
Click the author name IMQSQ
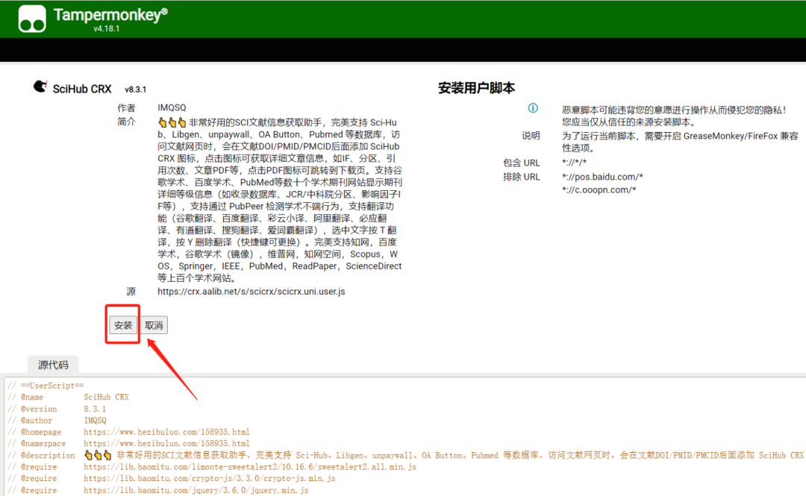pyautogui.click(x=172, y=107)
